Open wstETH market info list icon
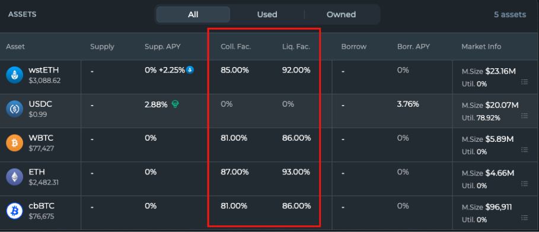 [524, 82]
